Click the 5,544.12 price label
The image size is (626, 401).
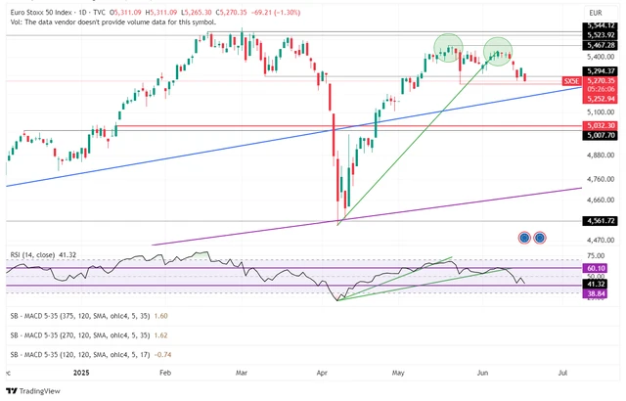(x=600, y=26)
